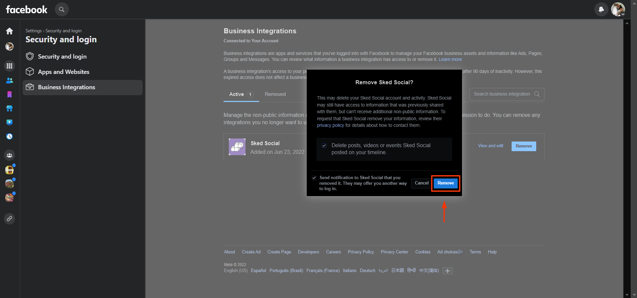This screenshot has height=298, width=637.
Task: Switch language to 日本語
Action: click(398, 271)
